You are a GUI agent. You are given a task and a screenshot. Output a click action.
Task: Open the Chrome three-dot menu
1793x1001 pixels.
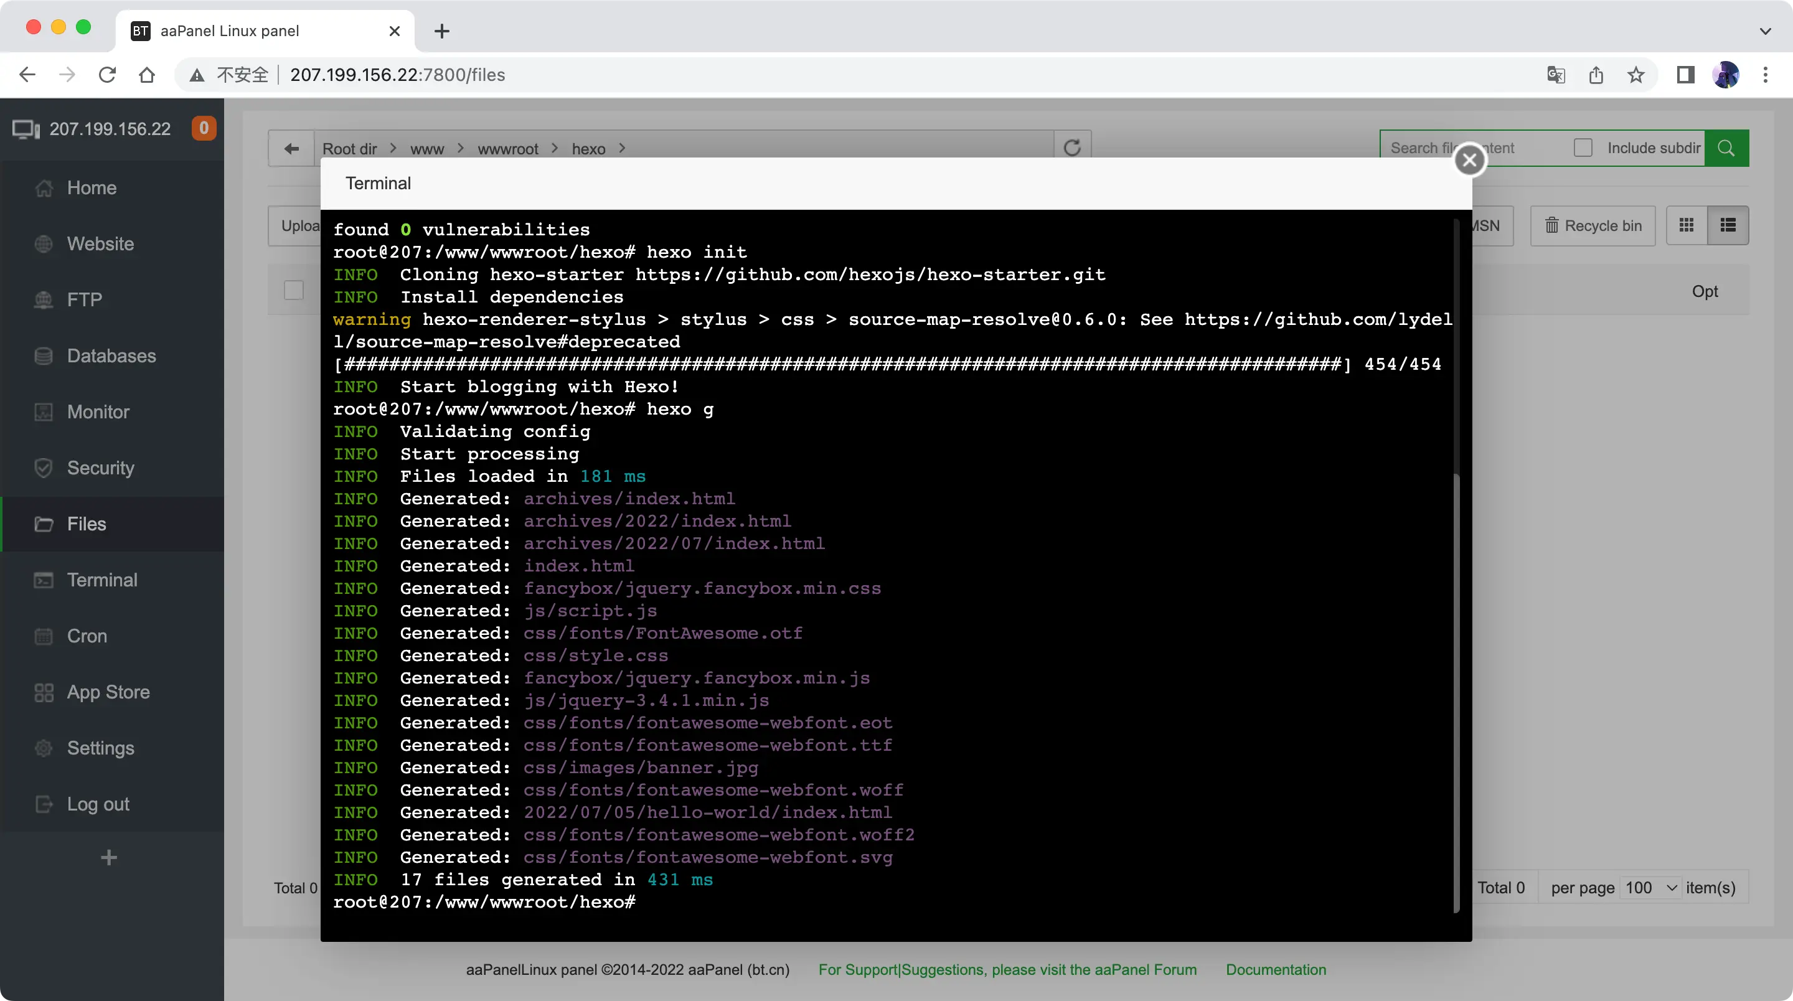pos(1765,75)
